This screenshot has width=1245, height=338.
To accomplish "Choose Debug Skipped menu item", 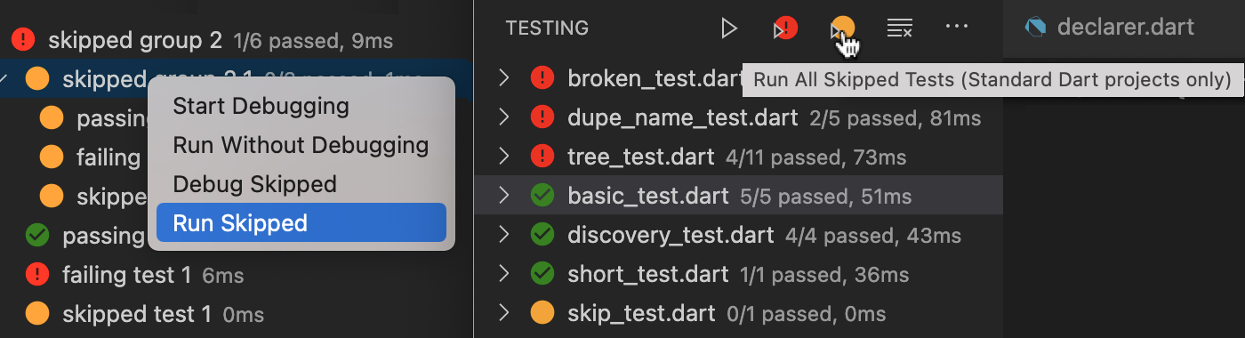I will [x=301, y=184].
